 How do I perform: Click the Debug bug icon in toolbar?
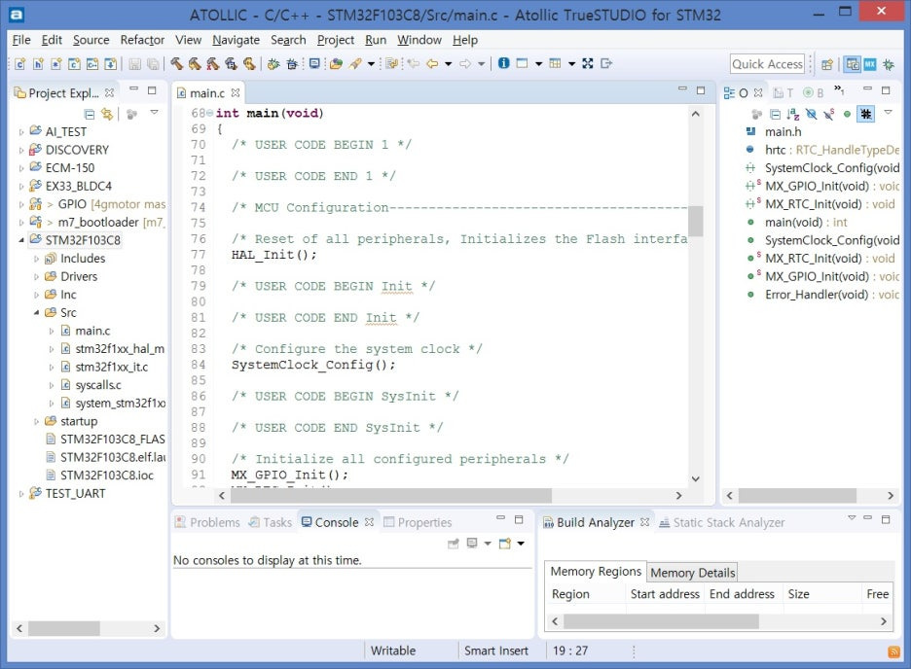coord(273,64)
